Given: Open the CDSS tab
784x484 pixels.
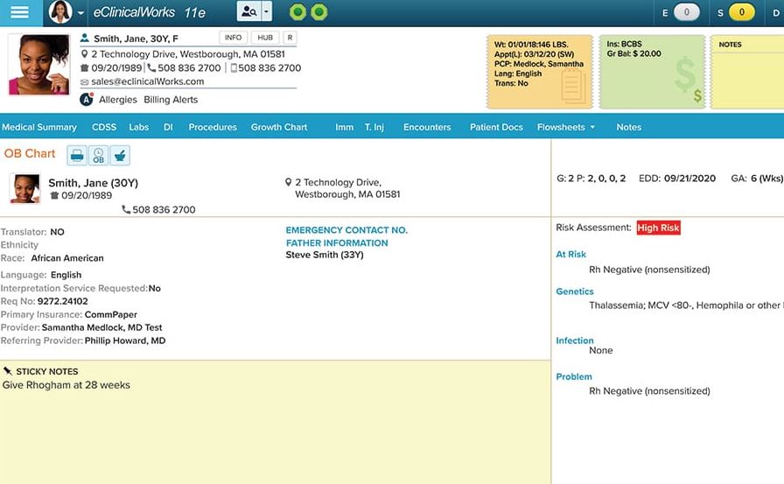Looking at the screenshot, I should (x=104, y=127).
